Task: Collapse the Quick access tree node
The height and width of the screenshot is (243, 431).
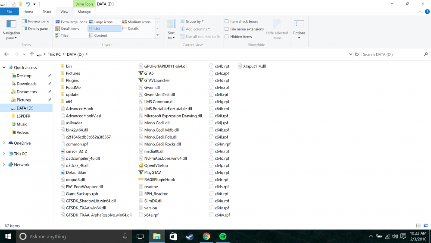Action: tap(4, 67)
